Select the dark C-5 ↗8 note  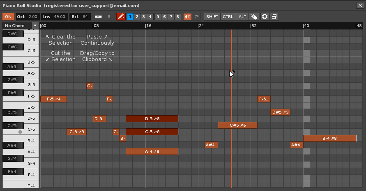pos(152,132)
